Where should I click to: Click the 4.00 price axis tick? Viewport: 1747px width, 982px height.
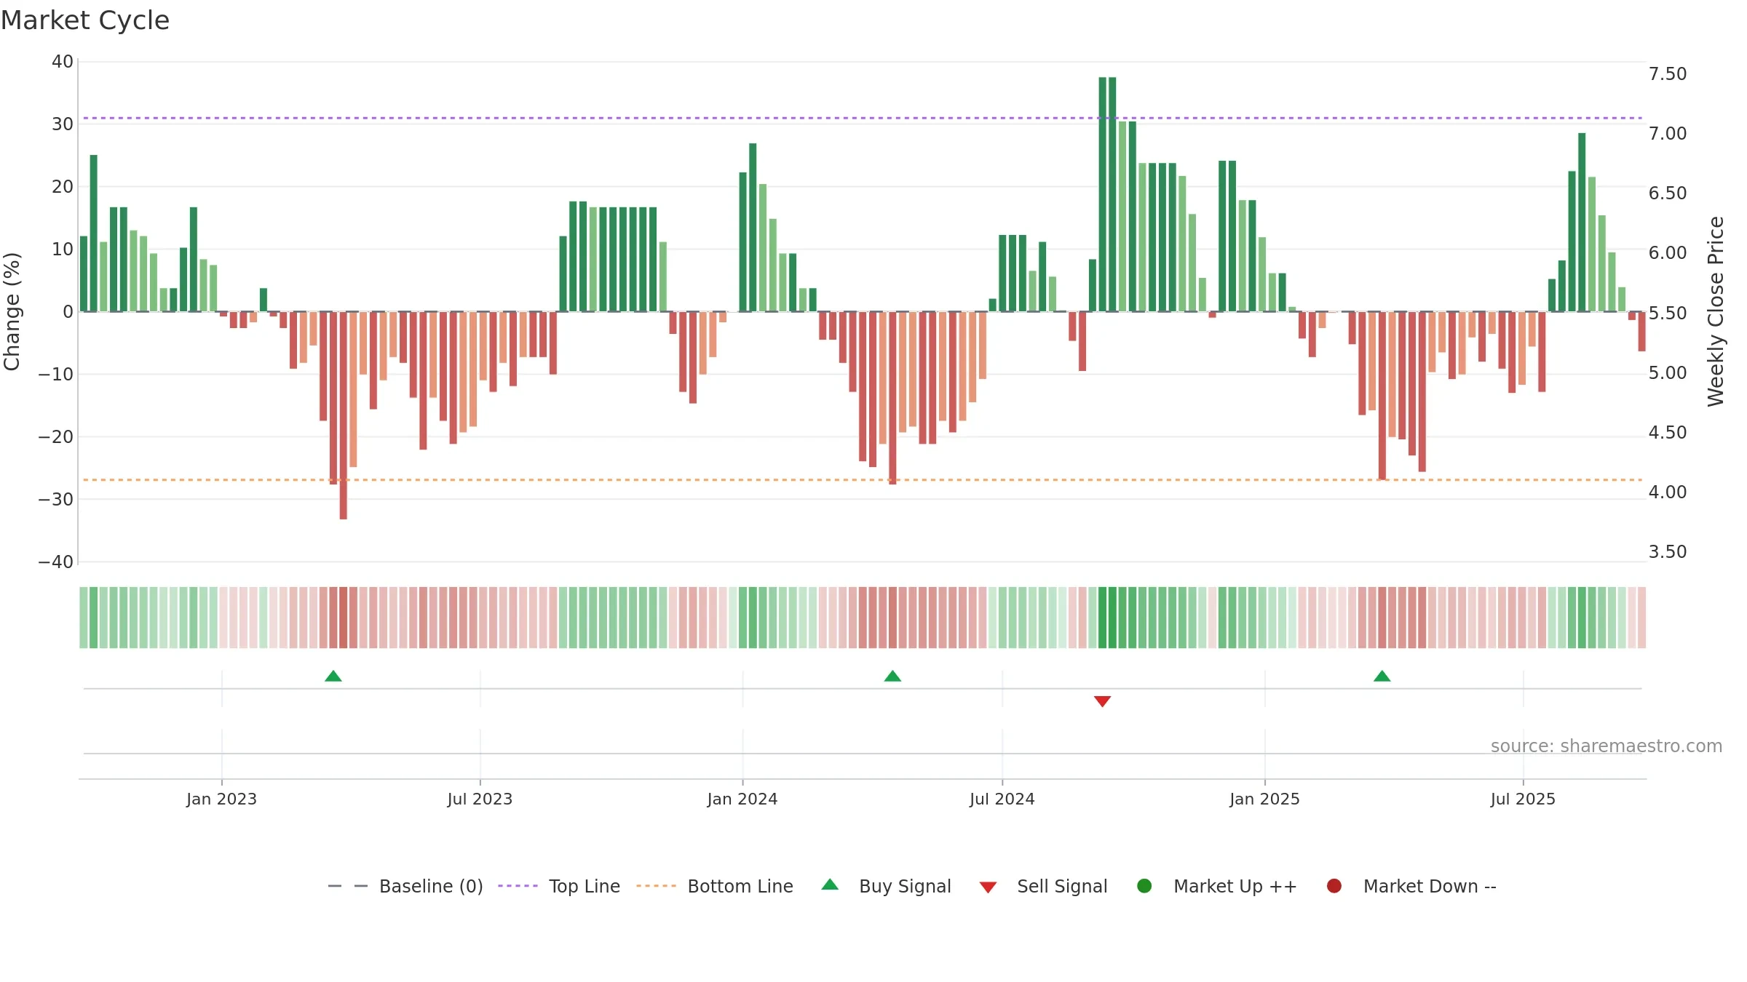tap(1668, 492)
